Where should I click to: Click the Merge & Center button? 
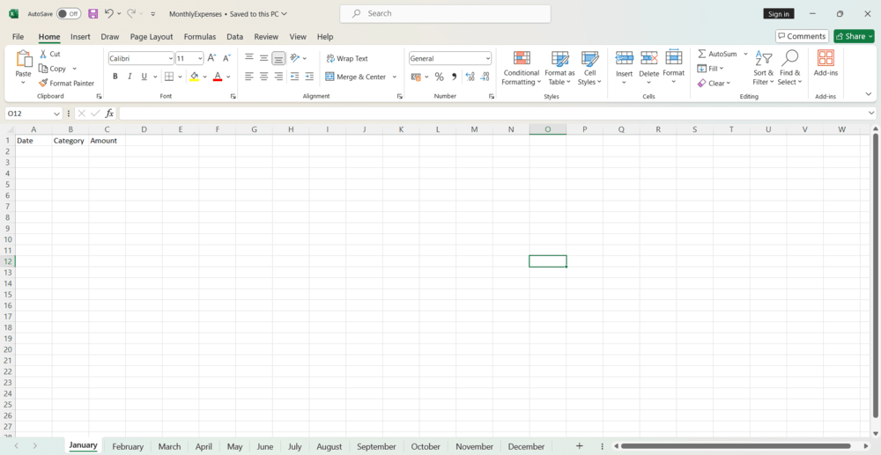[356, 77]
